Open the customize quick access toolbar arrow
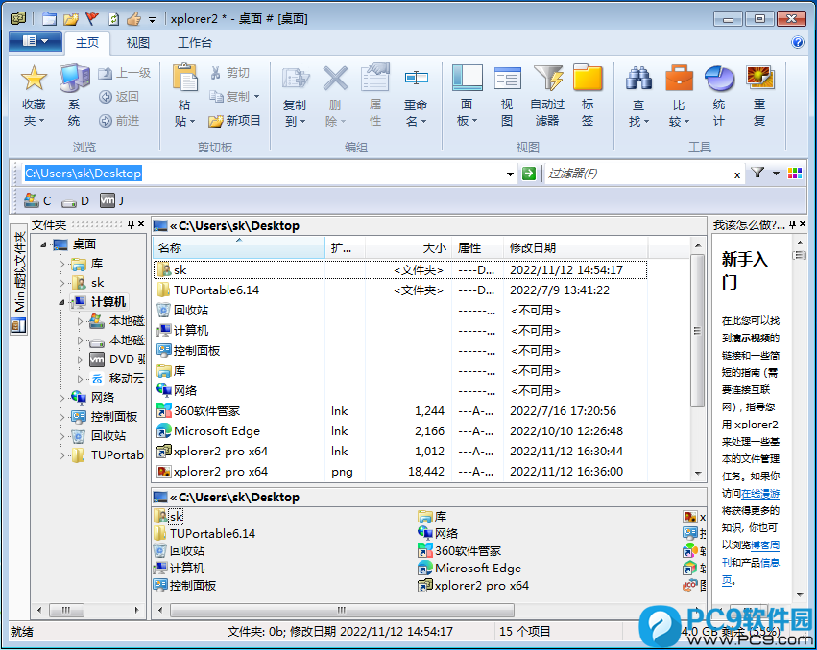The height and width of the screenshot is (650, 817). (x=152, y=20)
